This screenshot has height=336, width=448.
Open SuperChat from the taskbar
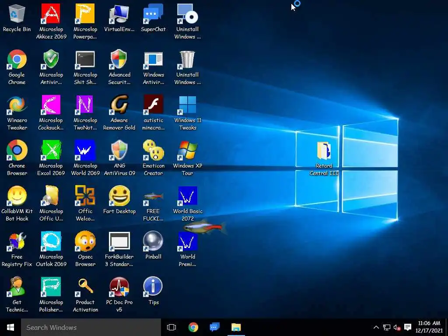214,327
